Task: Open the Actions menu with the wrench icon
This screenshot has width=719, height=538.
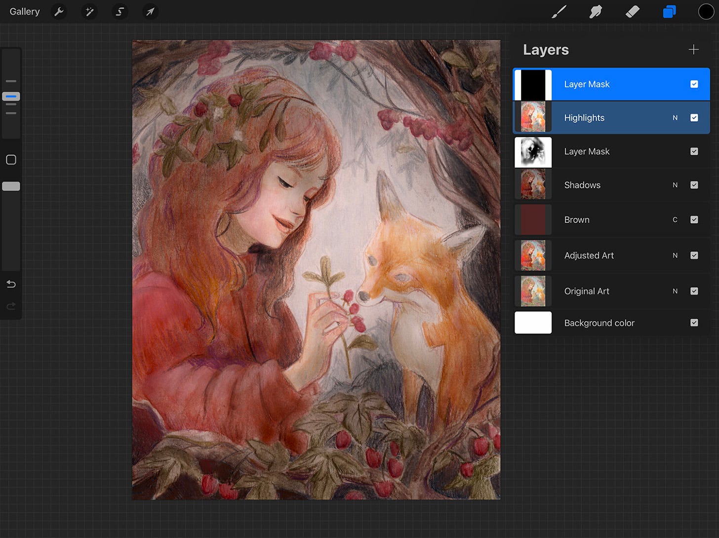Action: 59,11
